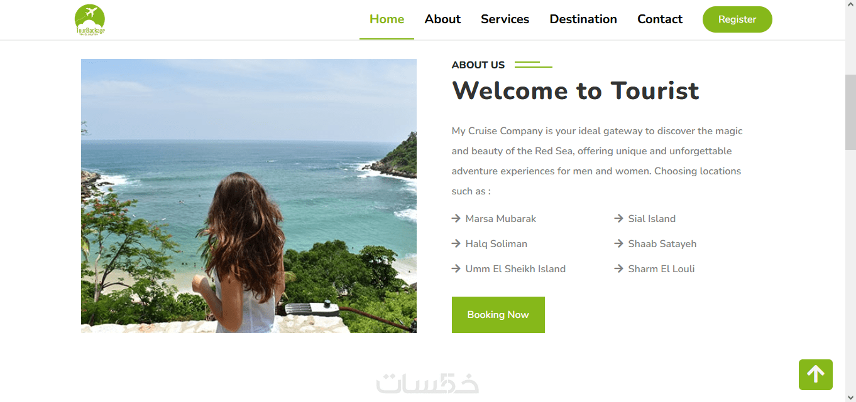Click the Booking Now button
856x402 pixels.
pos(498,315)
